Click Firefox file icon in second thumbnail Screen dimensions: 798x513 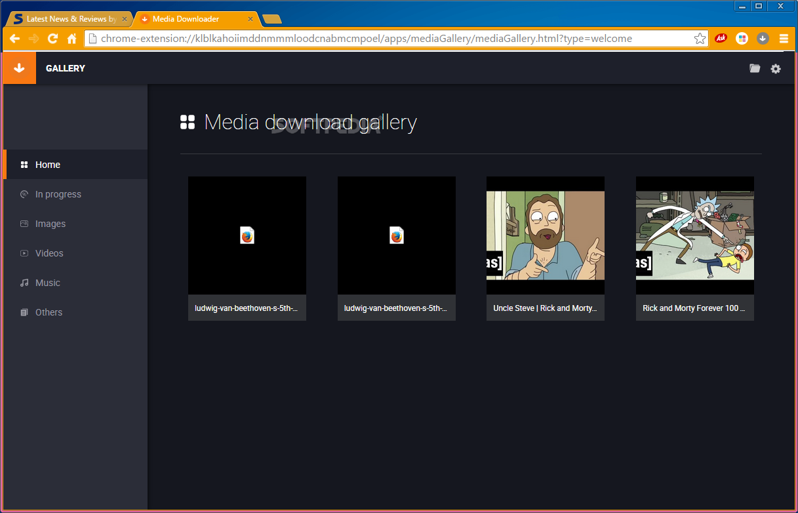[397, 236]
